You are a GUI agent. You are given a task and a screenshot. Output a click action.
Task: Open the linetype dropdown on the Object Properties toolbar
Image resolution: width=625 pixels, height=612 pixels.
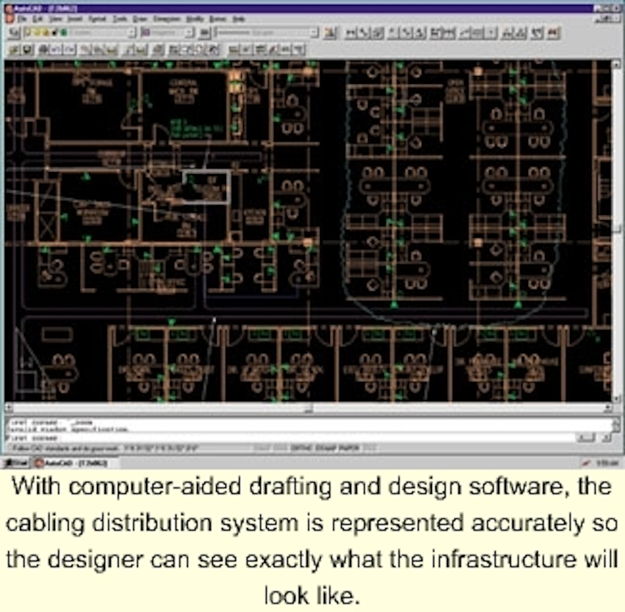tap(315, 32)
